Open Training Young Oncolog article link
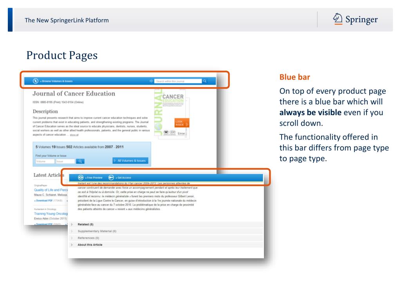The width and height of the screenshot is (401, 301). pos(51,214)
